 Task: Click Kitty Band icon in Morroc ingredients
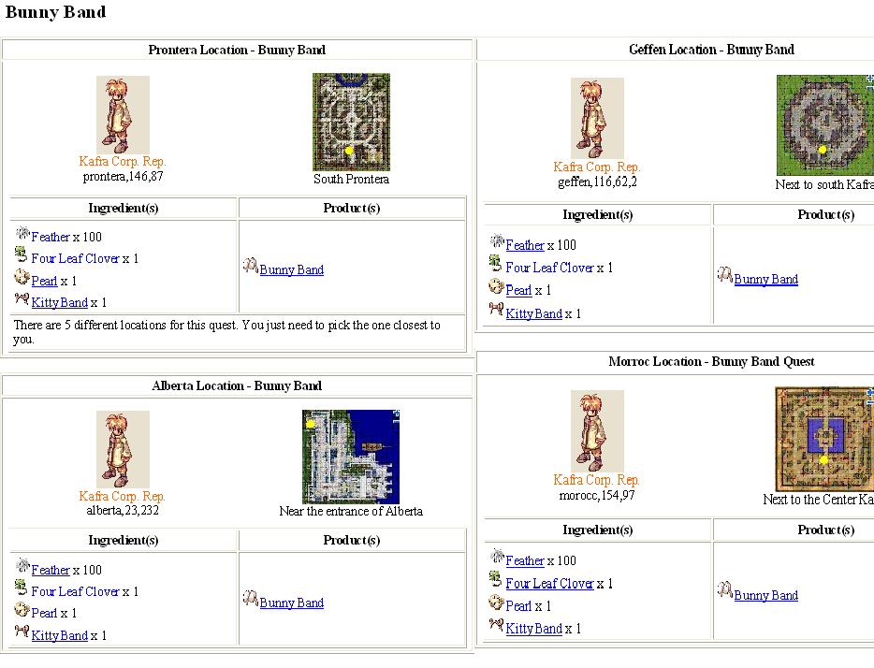pos(496,624)
